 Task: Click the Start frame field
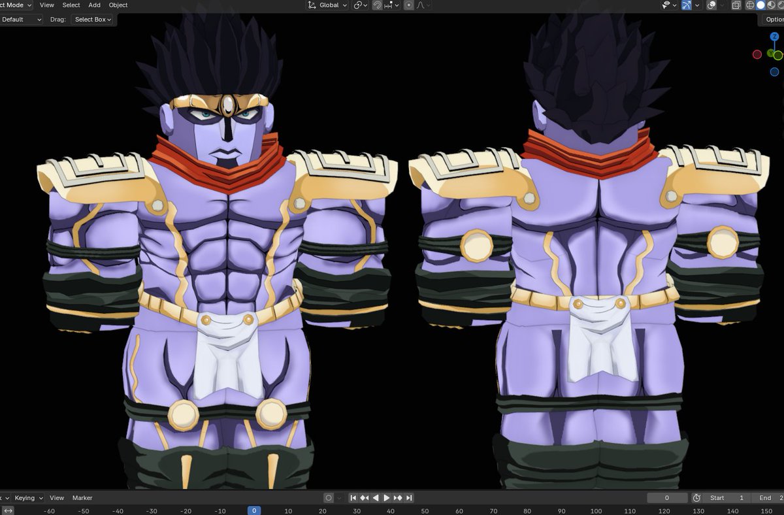(726, 498)
